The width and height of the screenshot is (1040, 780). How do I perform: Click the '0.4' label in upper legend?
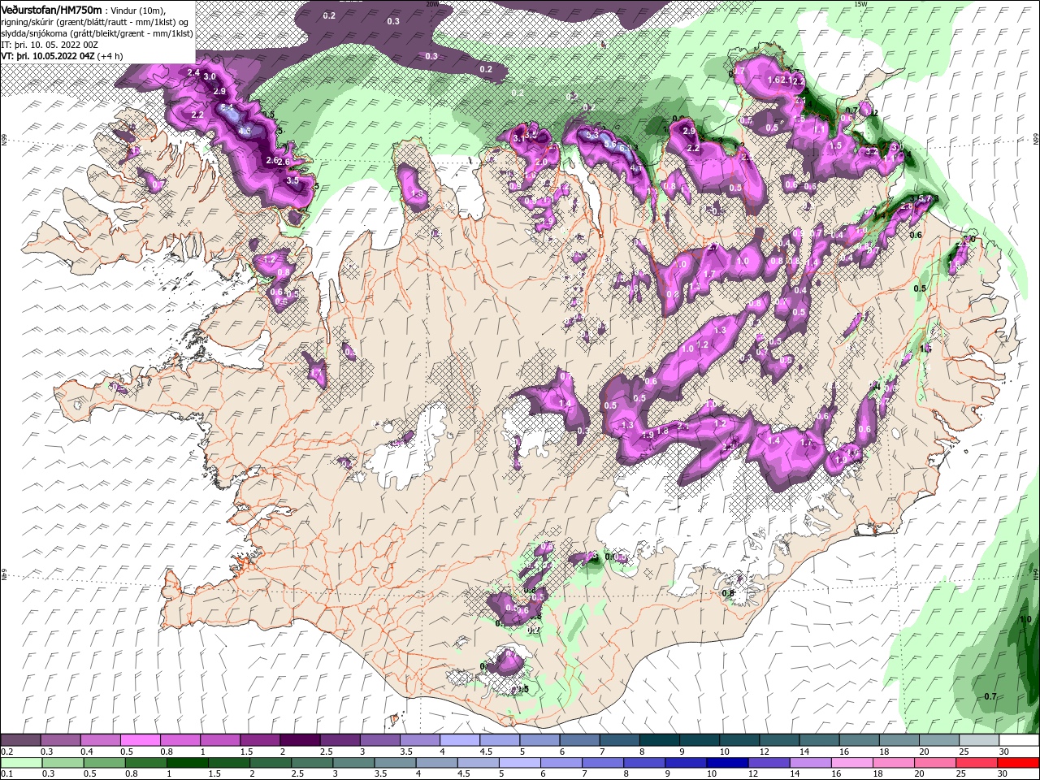86,752
